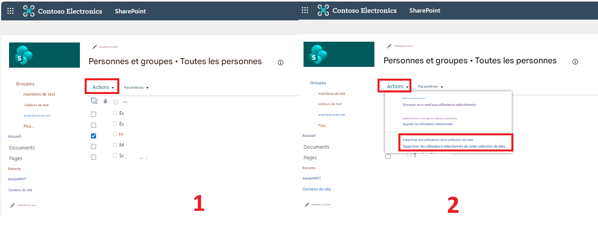598x238 pixels.
Task: Click the stacked-pages column icon in screenshot 1
Action: (94, 101)
